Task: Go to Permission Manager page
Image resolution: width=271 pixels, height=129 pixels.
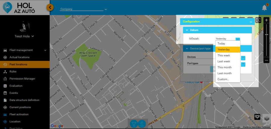Action: click(22, 79)
